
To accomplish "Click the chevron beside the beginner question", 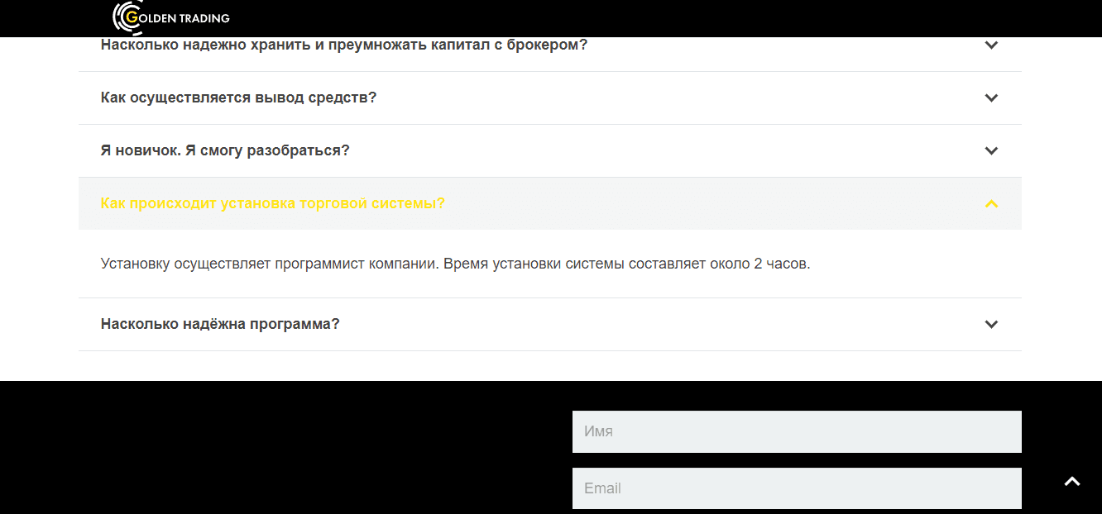I will click(x=991, y=150).
